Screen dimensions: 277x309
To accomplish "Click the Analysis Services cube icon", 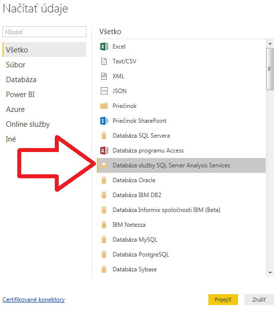I will pyautogui.click(x=104, y=165).
